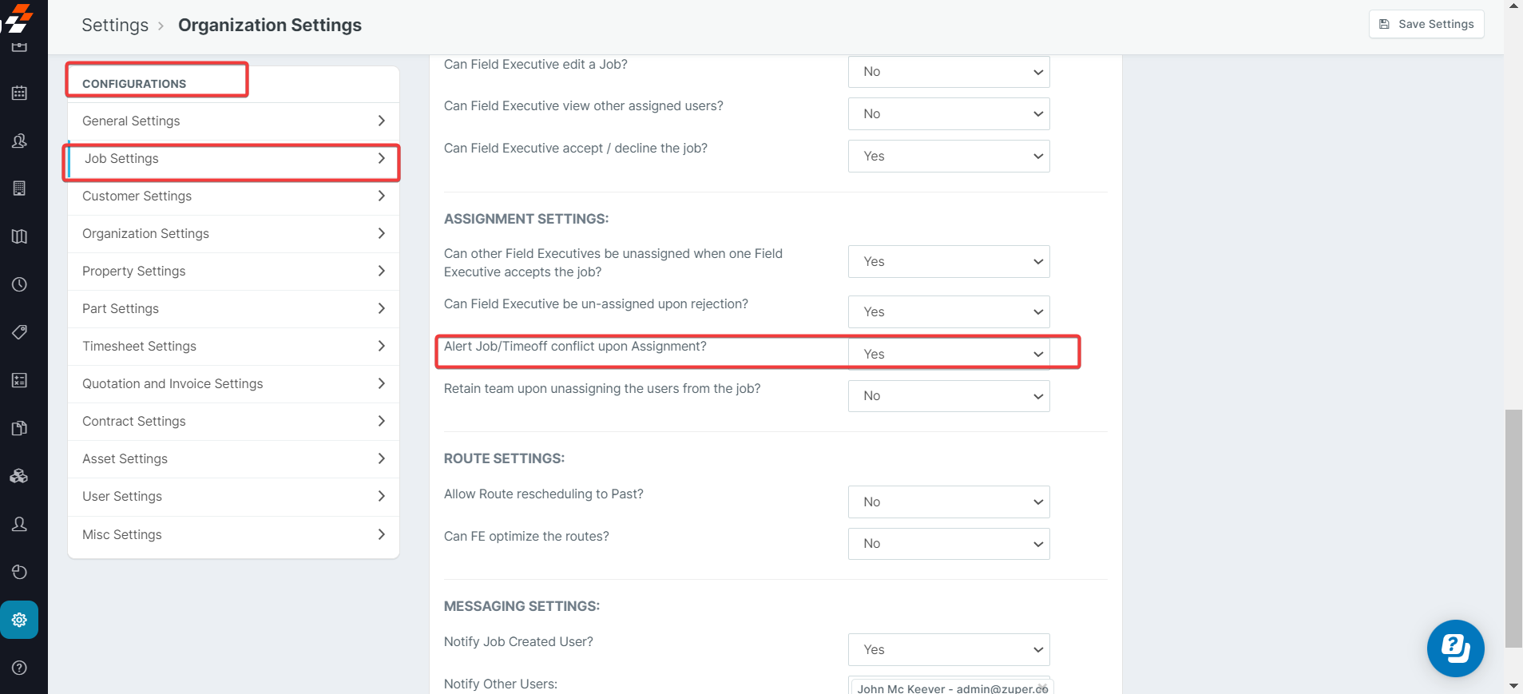Open 'Can Field Executive edit a Job' dropdown
The height and width of the screenshot is (694, 1523).
(948, 72)
